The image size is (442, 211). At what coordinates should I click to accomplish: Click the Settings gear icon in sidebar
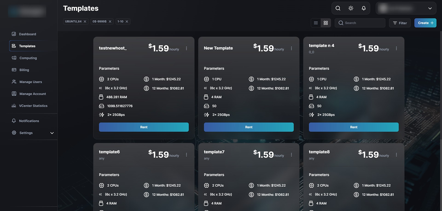pos(14,133)
